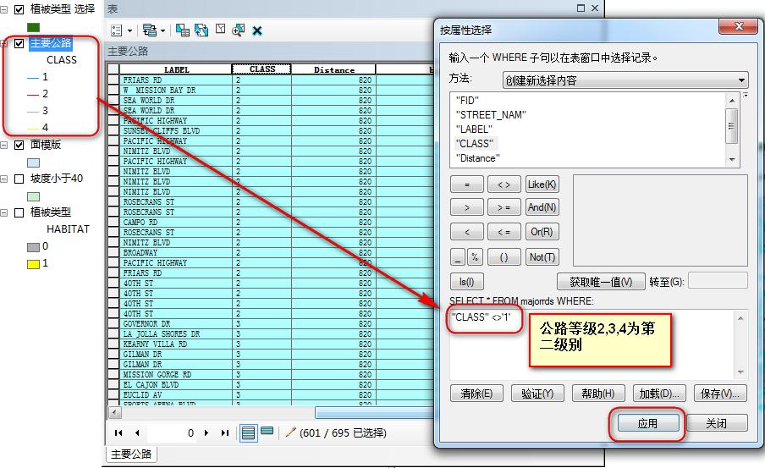
Task: Uncheck the 主要公路 layer checkbox
Action: [x=19, y=43]
